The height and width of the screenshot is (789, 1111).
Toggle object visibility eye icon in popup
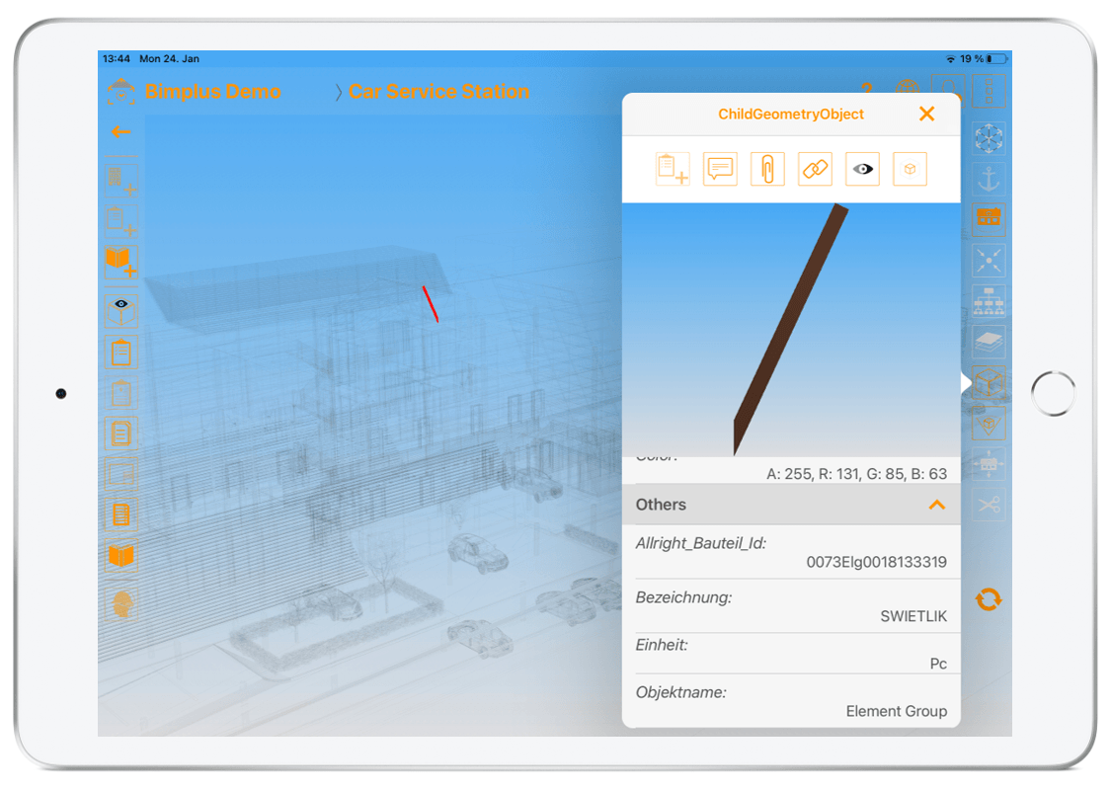point(862,169)
